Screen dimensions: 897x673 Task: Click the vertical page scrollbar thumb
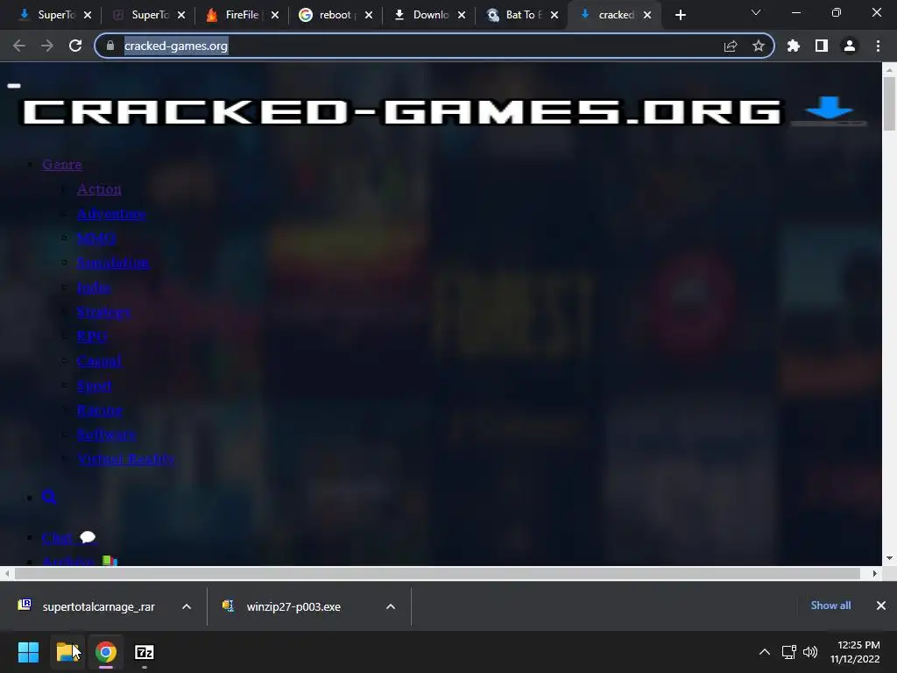point(889,103)
